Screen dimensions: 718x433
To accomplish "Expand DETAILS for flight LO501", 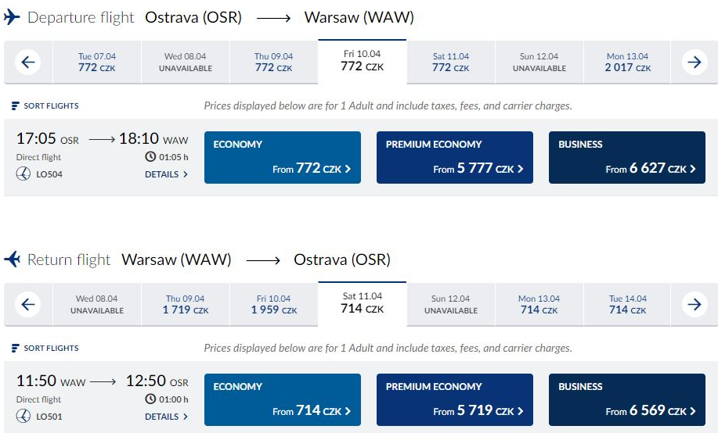I will (166, 417).
